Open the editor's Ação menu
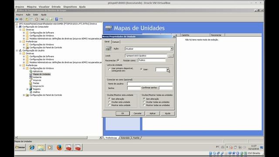Image resolution: width=279 pixels, height=157 pixels. pyautogui.click(x=28, y=15)
